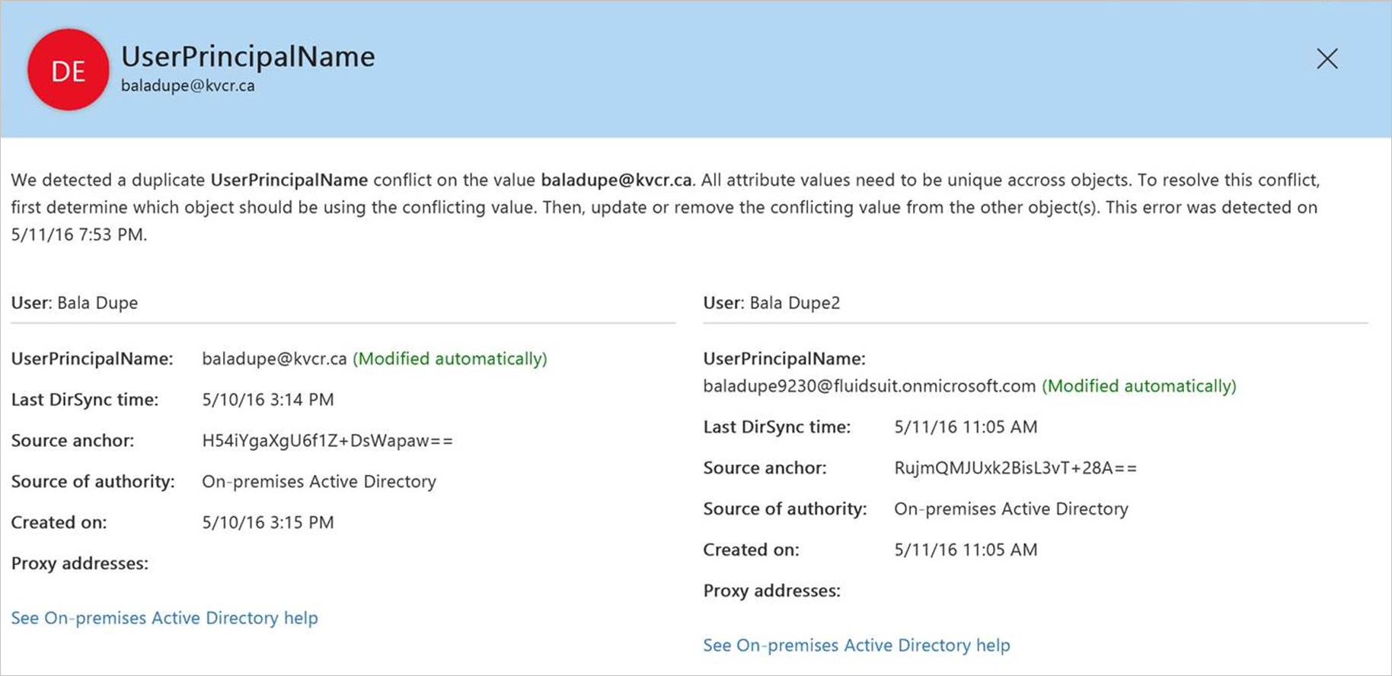
Task: Click the bold baladupe@kvcr.ca in the description
Action: point(617,180)
